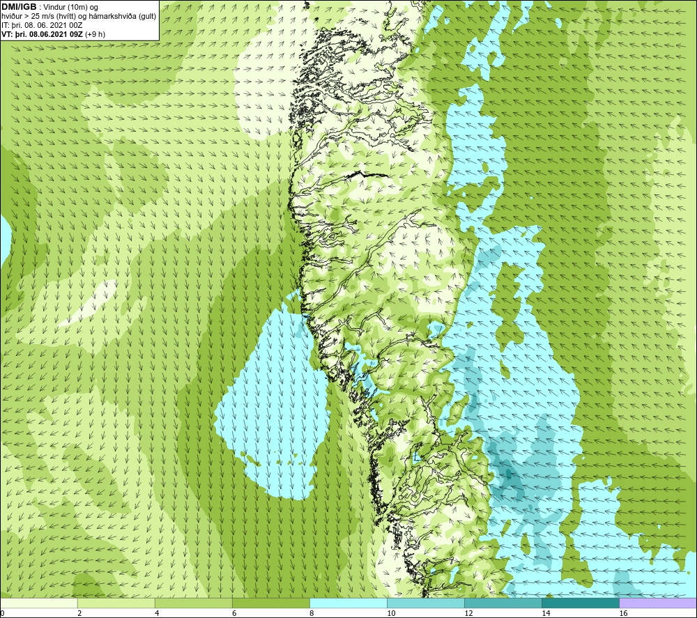Screen dimensions: 697x618
Task: Click the legend scale label '4'
Action: pos(157,614)
